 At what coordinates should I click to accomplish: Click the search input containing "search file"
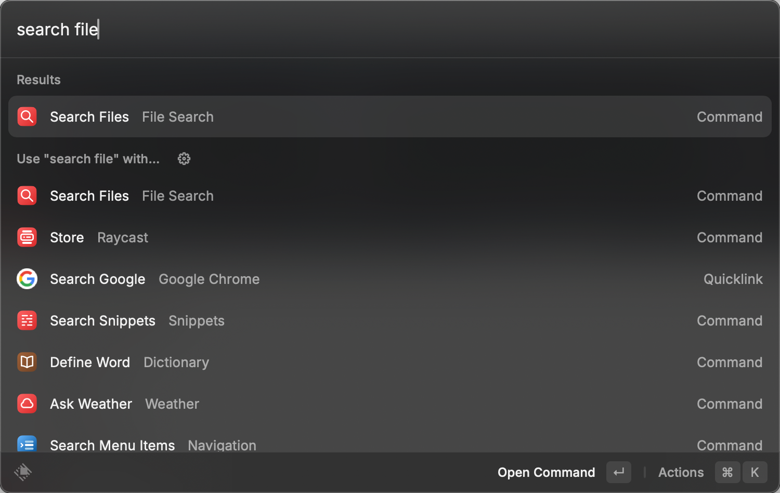390,30
